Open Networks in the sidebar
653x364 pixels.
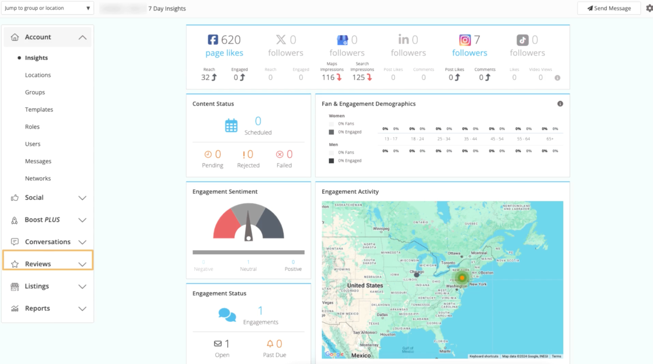[38, 178]
